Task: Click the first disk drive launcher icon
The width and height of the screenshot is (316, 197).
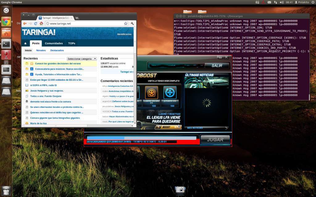Action: (x=6, y=81)
